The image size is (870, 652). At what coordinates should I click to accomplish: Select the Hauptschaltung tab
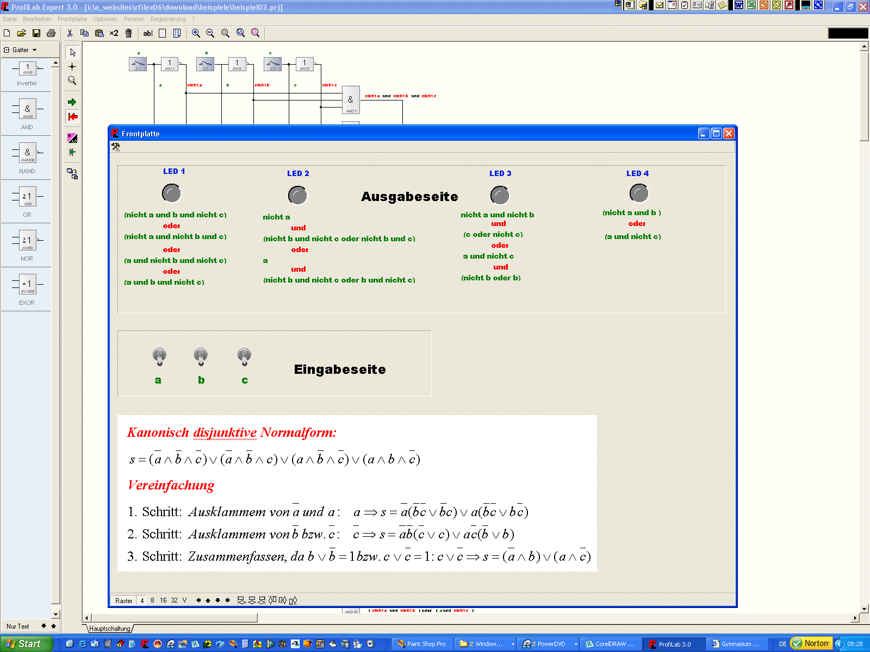tap(110, 629)
